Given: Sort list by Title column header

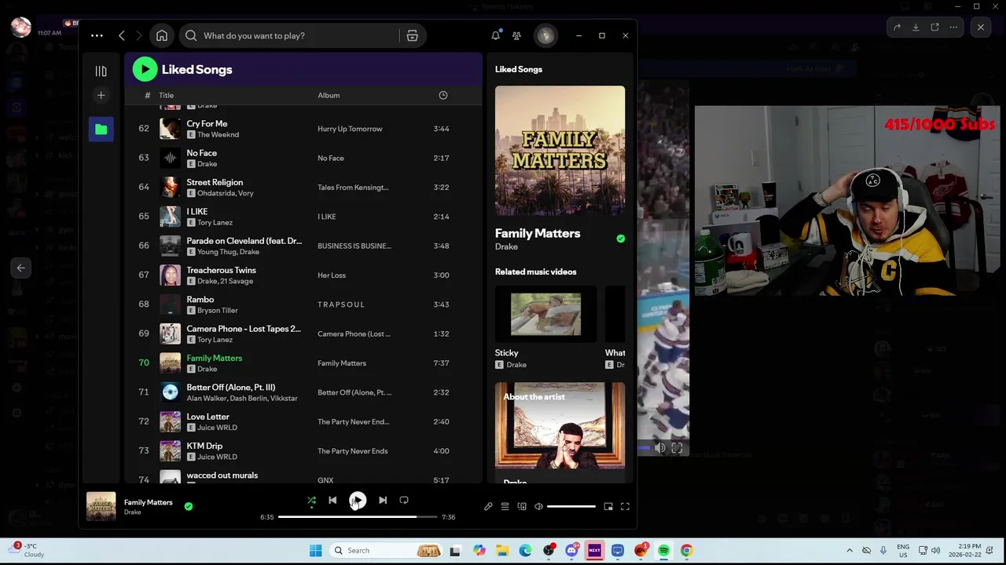Looking at the screenshot, I should point(166,96).
